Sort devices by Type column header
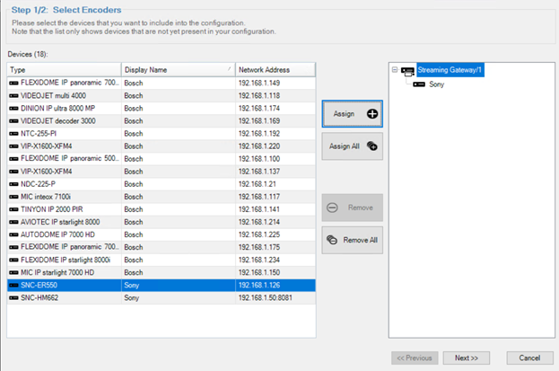Viewport: 559px width, 371px height. pos(63,69)
